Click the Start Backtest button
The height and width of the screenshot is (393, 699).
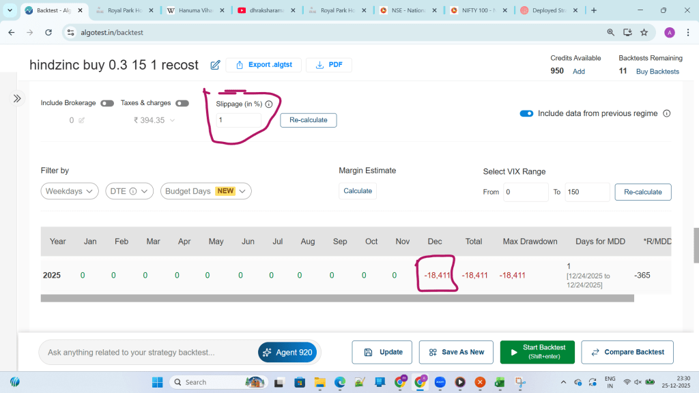[x=537, y=352]
